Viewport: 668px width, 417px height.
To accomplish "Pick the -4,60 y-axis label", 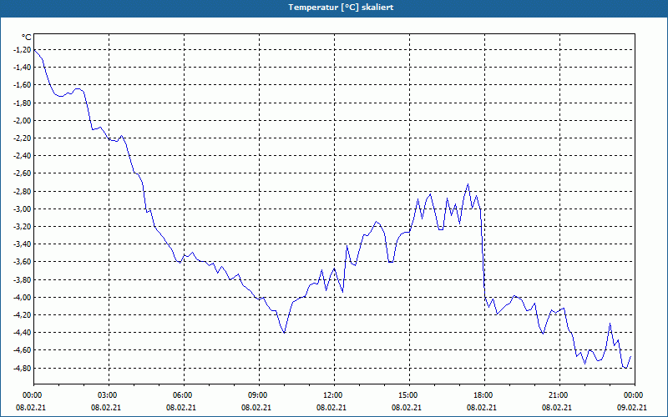I will [23, 350].
